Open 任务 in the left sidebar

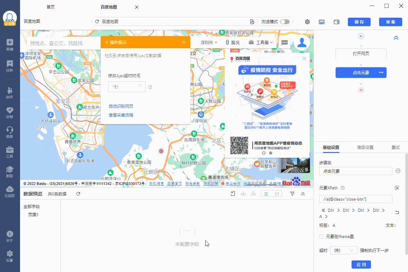tap(10, 66)
